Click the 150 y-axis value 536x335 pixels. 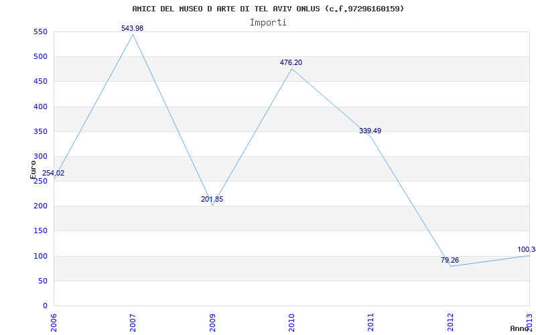[x=40, y=231]
